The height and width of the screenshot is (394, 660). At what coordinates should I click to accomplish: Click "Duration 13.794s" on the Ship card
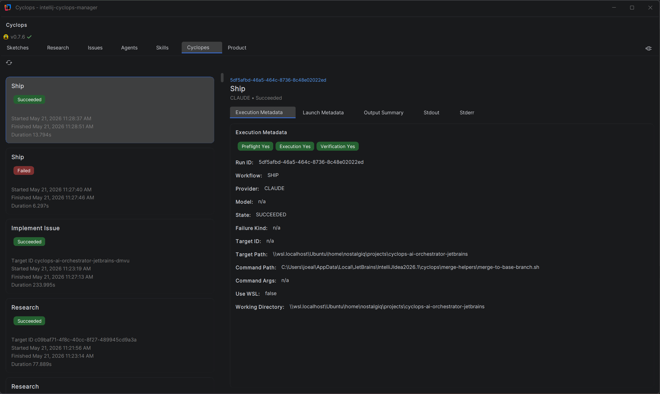pos(31,135)
